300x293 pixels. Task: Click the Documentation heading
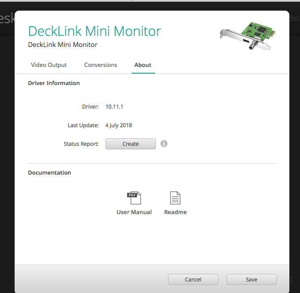(50, 172)
